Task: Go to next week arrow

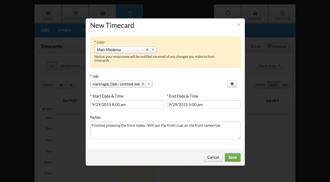Action: click(x=71, y=85)
